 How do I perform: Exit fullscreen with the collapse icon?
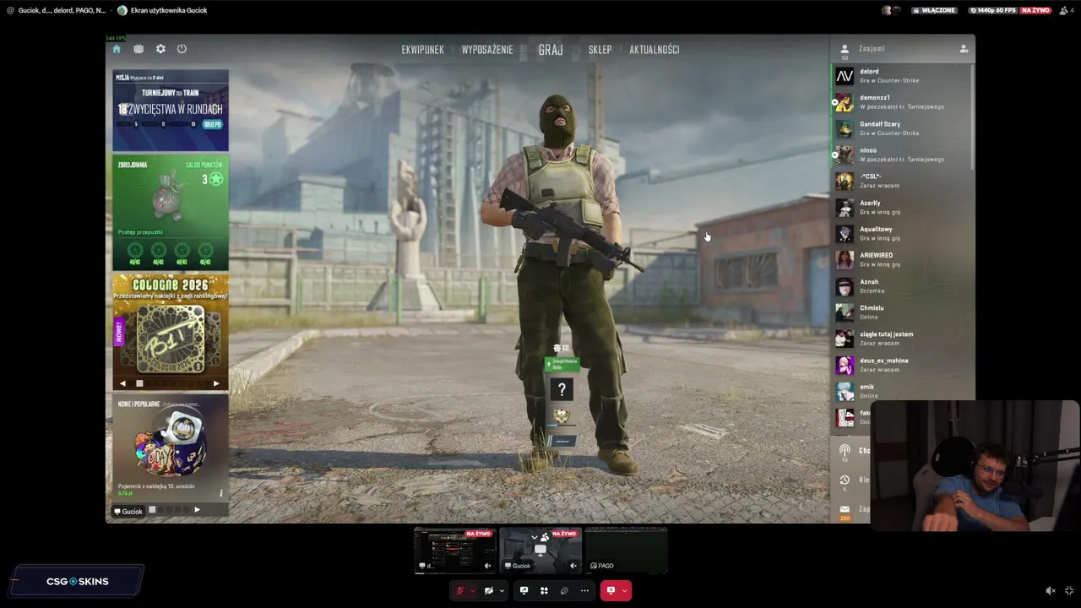point(1069,590)
